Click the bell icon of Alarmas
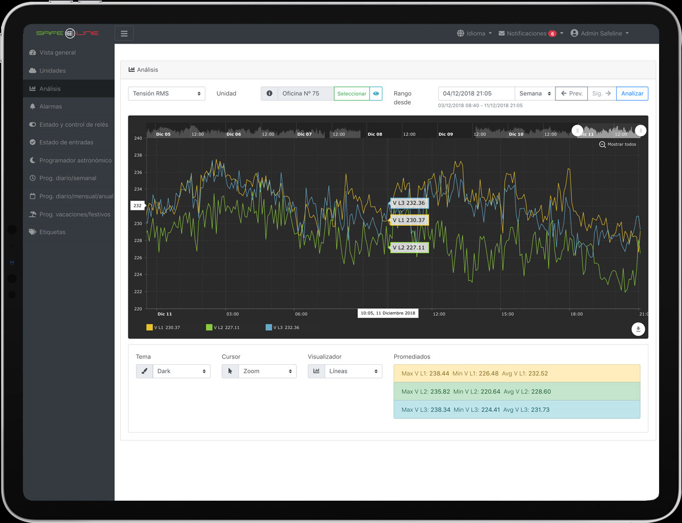This screenshot has height=523, width=682. pyautogui.click(x=32, y=106)
